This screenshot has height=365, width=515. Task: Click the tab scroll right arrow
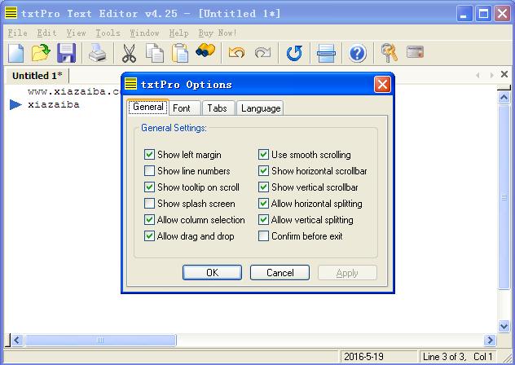[491, 75]
